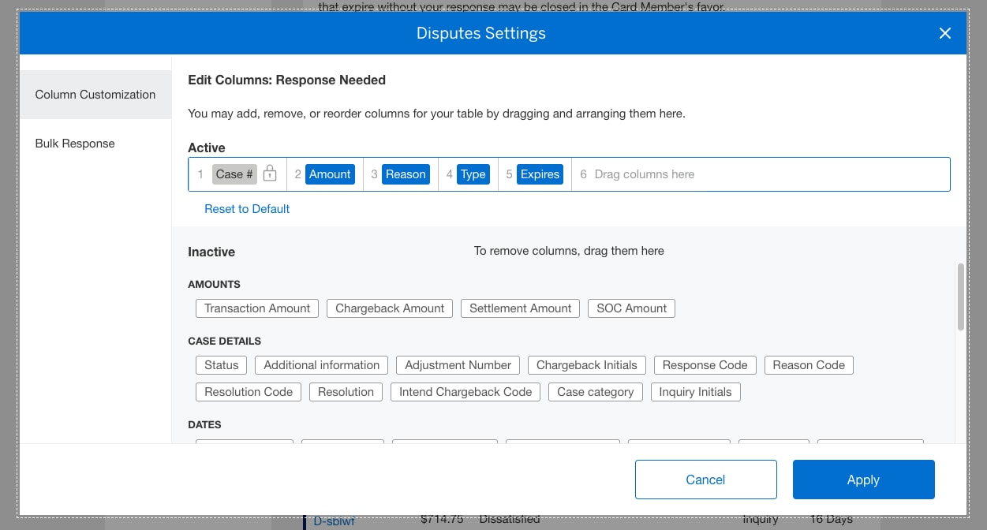Click the lock icon on the Case # column
Screen dimensions: 987x530
point(269,174)
